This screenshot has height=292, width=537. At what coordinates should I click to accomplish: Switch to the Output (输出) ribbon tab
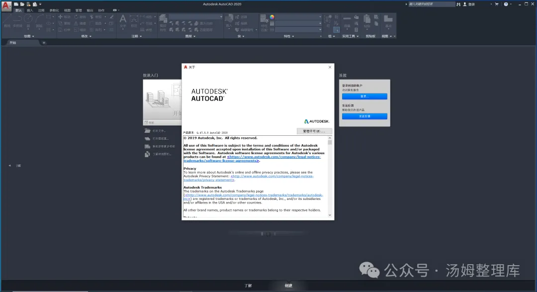tap(89, 10)
